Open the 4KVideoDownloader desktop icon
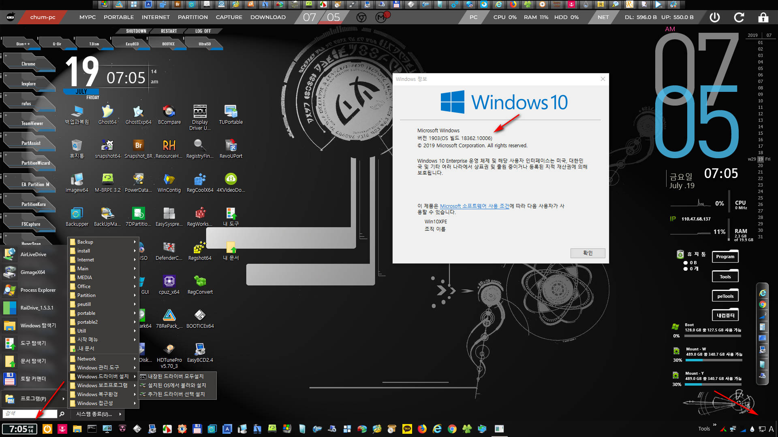 pyautogui.click(x=231, y=183)
